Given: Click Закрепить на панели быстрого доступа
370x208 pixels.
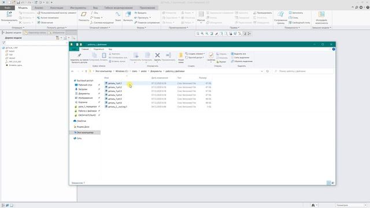Looking at the screenshot, I should (x=79, y=58).
